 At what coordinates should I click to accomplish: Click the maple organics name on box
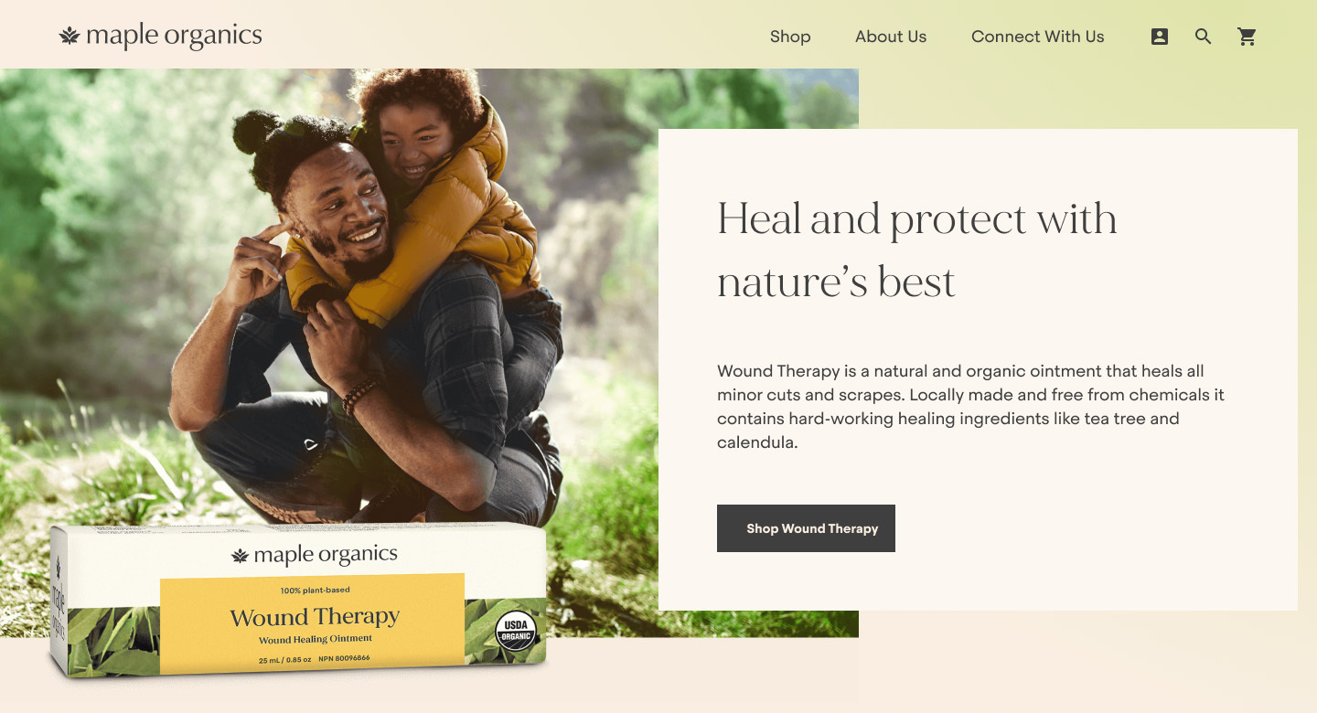(x=326, y=555)
